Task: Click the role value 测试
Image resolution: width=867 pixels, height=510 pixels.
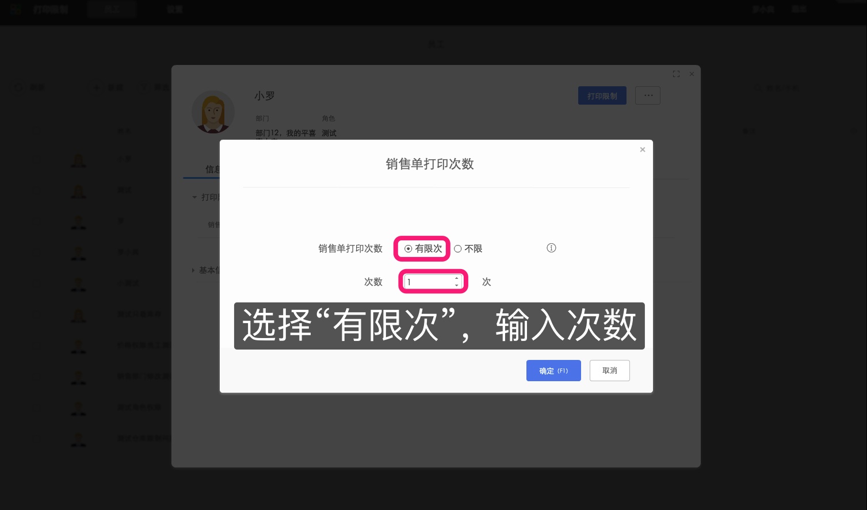Action: pyautogui.click(x=329, y=133)
